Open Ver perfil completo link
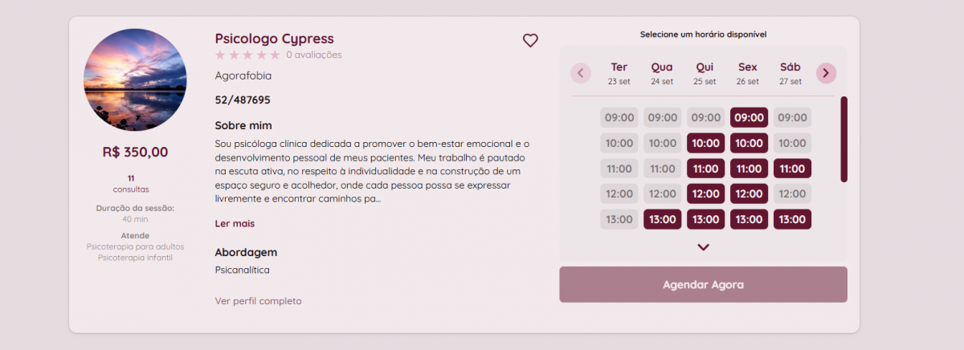Viewport: 964px width, 350px height. [259, 301]
